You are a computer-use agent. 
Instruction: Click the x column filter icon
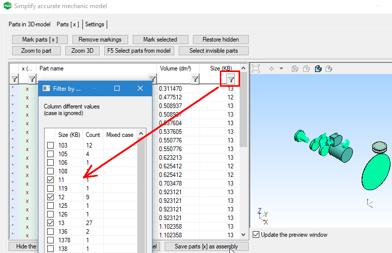point(32,79)
